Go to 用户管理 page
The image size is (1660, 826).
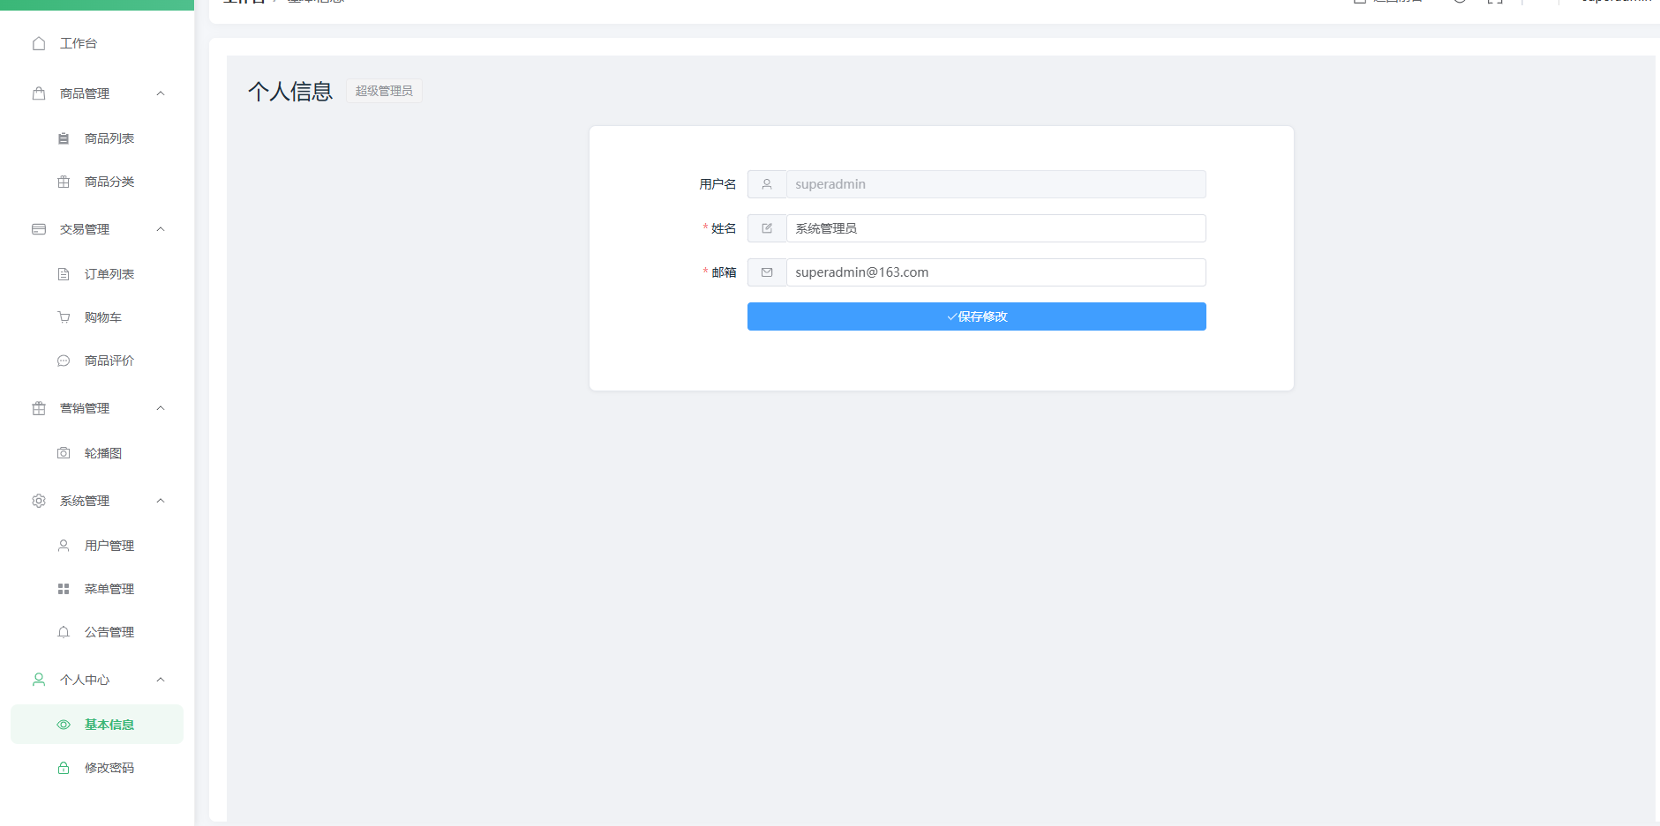(109, 546)
